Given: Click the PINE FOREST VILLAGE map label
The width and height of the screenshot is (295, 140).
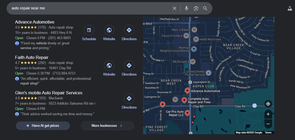Looking at the screenshot, I should [x=157, y=128].
